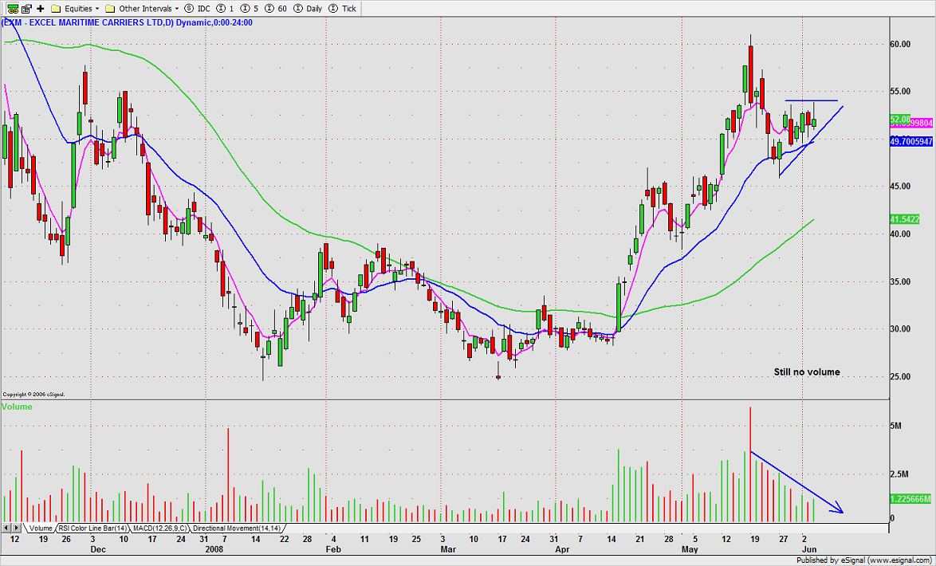Open the chart properties icon
Viewport: 936px width, 566px height.
point(26,8)
